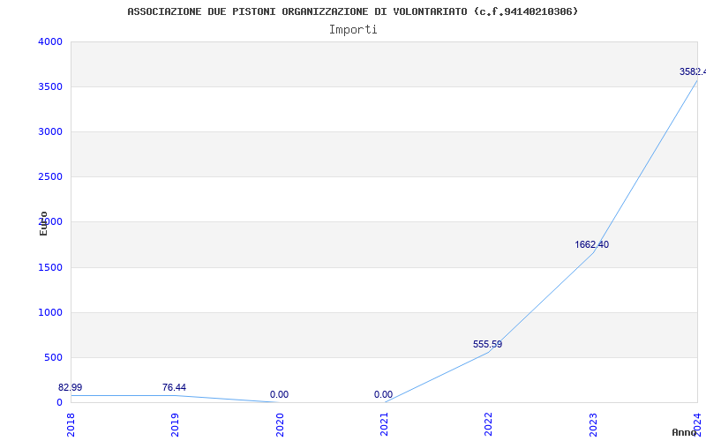Click the "Euro" y-axis title
The height and width of the screenshot is (441, 706).
coord(44,223)
